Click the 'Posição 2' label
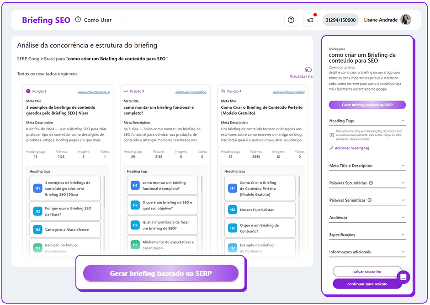 click(39, 91)
